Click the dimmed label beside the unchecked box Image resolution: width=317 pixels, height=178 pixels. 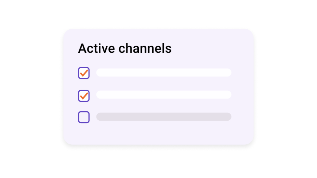[x=163, y=117]
